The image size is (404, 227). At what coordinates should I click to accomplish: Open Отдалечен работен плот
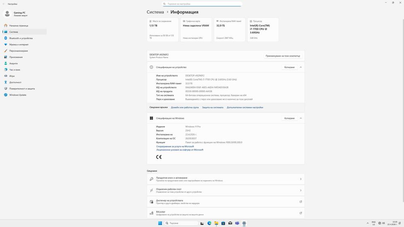226,190
